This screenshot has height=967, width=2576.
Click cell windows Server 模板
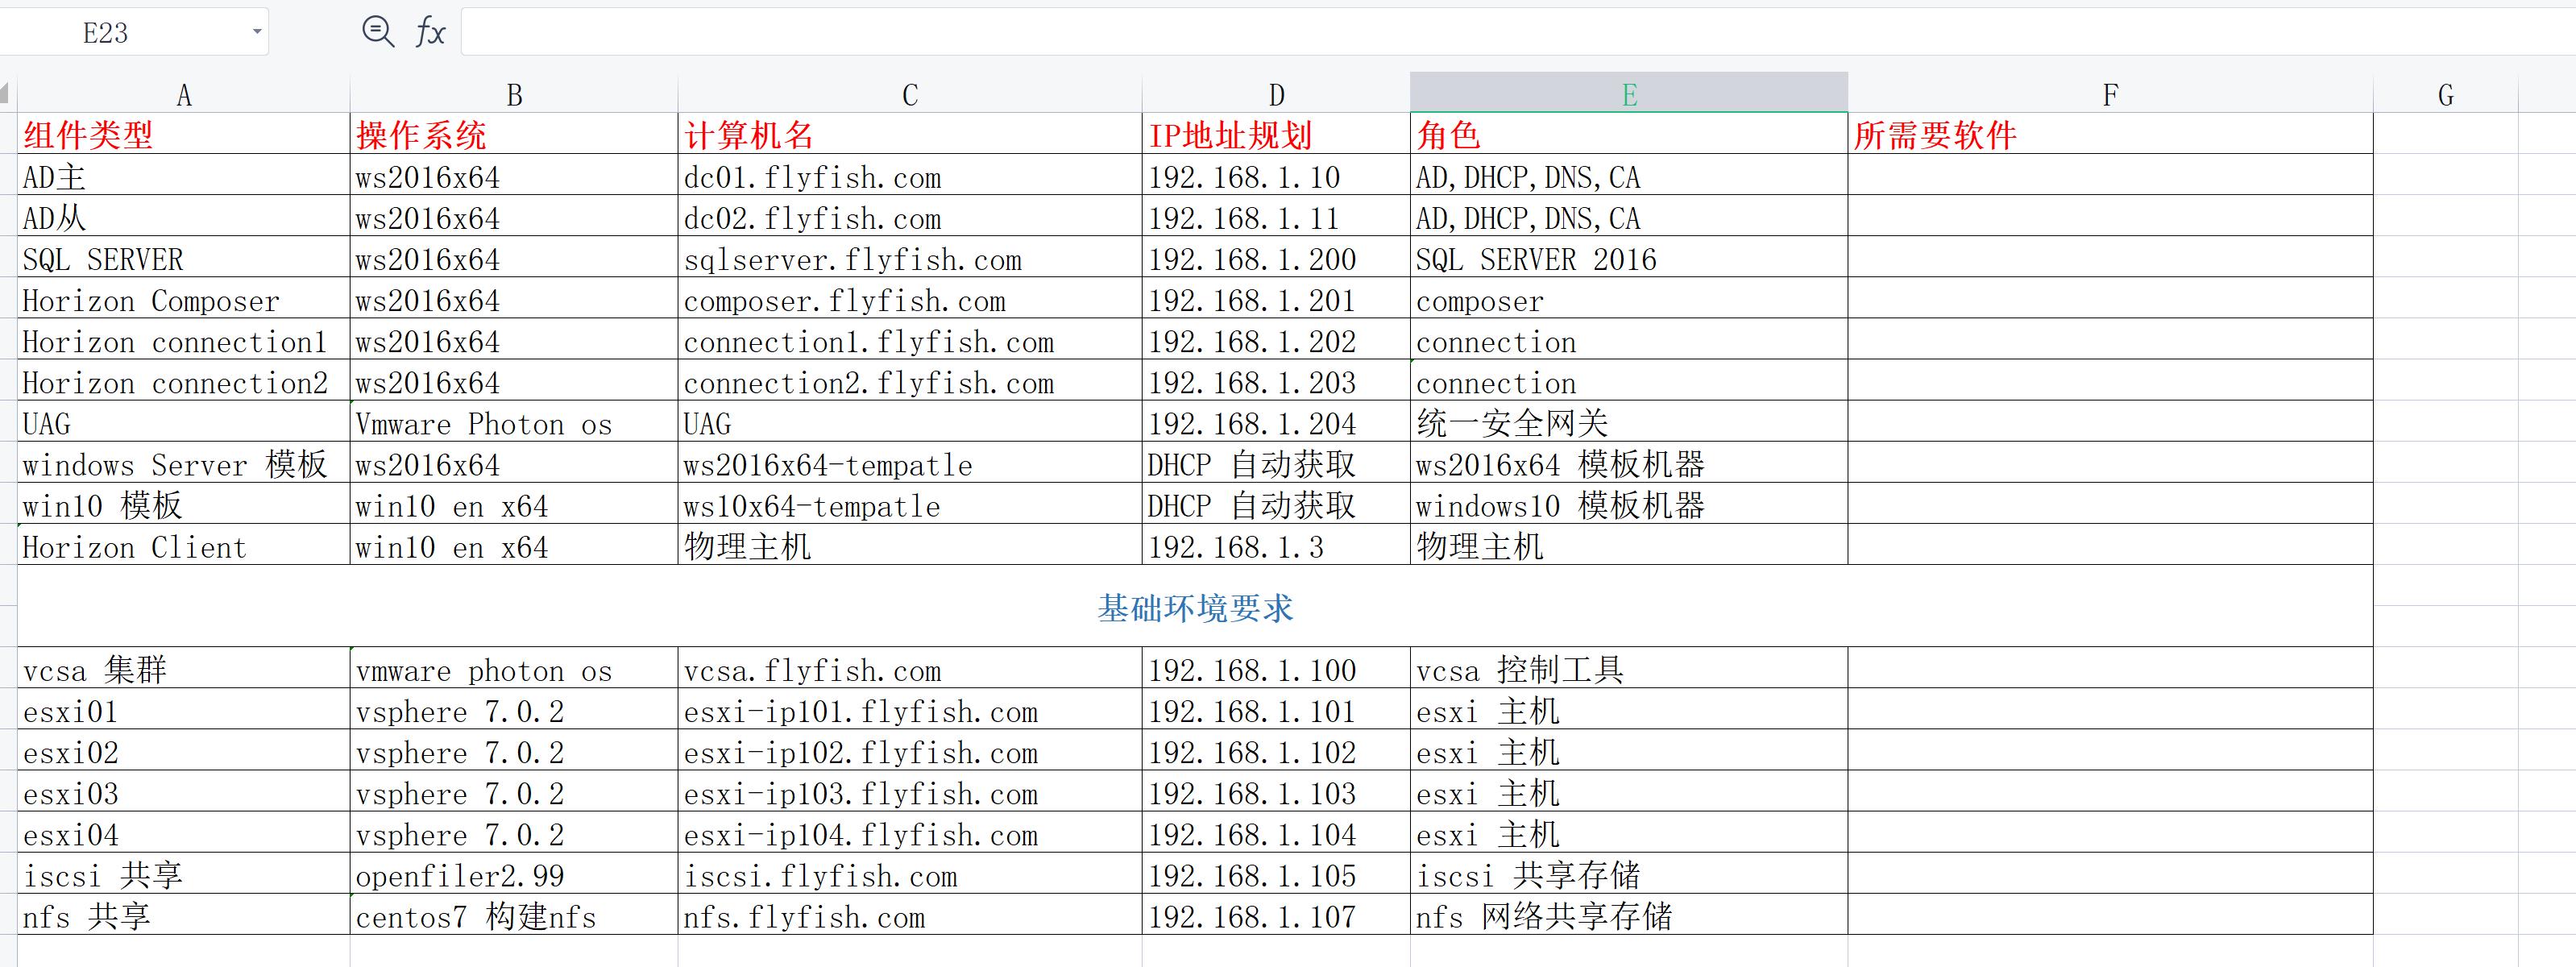tap(184, 462)
